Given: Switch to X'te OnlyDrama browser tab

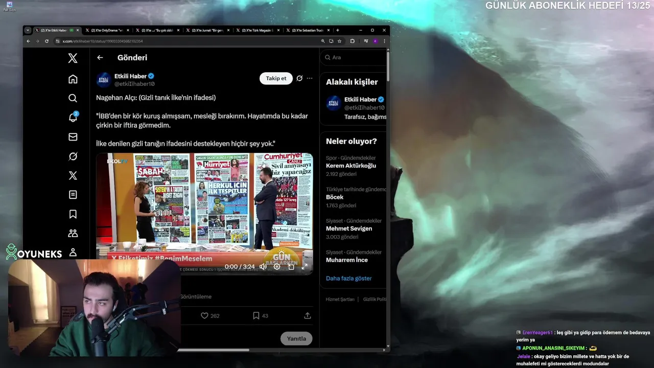Looking at the screenshot, I should (106, 30).
